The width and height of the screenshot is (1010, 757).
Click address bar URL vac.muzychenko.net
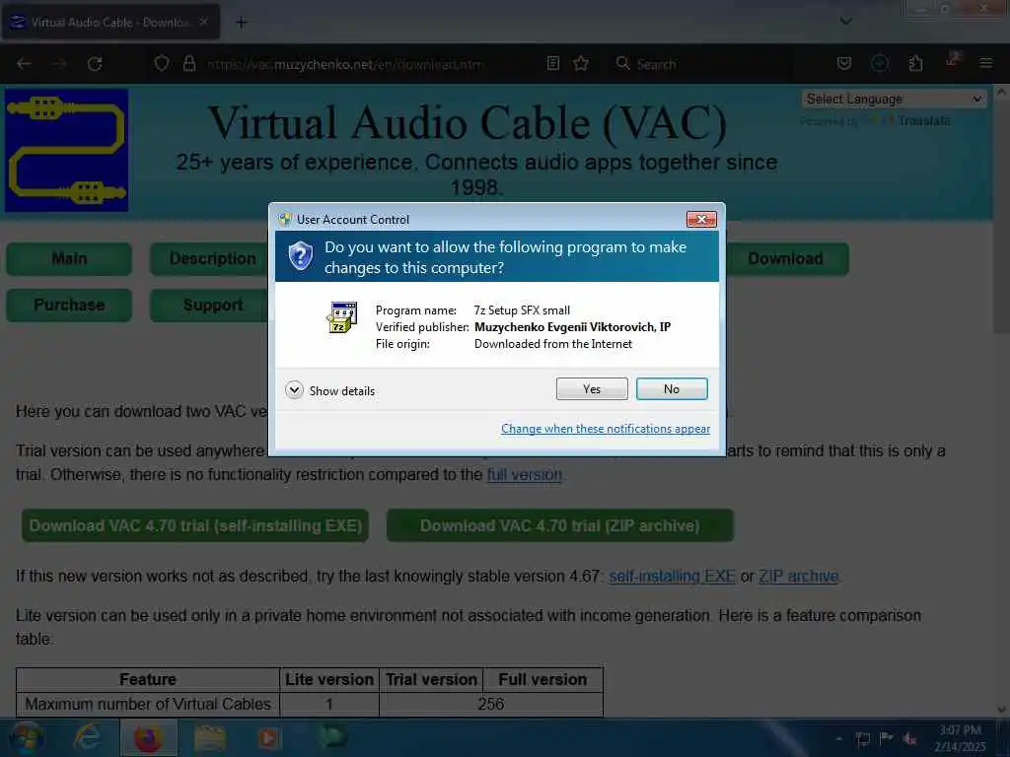coord(344,64)
